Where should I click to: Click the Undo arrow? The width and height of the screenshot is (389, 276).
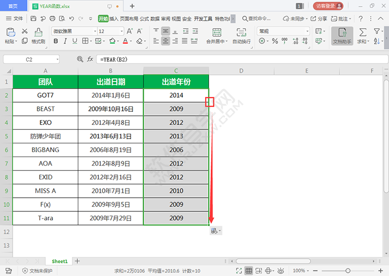tap(72, 18)
